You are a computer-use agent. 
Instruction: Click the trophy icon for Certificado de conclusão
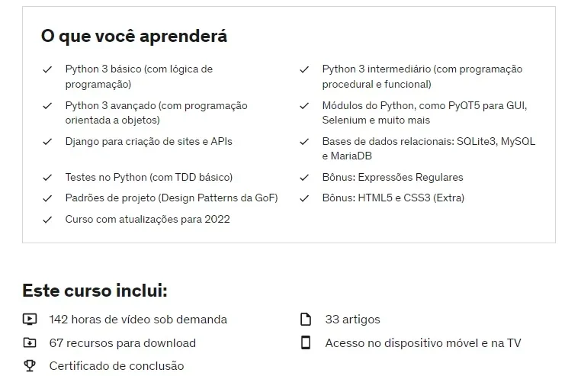[30, 365]
